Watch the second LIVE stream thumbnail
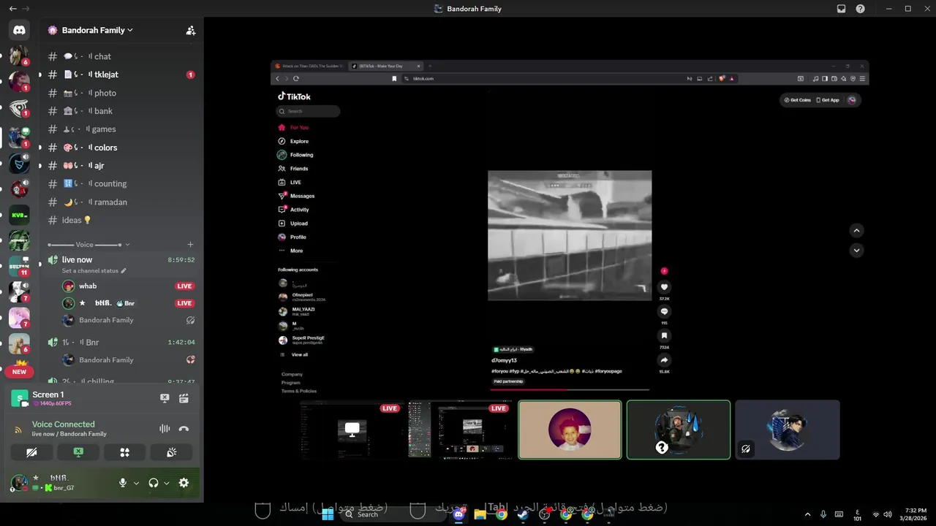 460,430
